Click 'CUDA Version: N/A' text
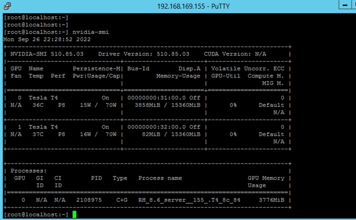The height and width of the screenshot is (220, 356). tap(235, 54)
